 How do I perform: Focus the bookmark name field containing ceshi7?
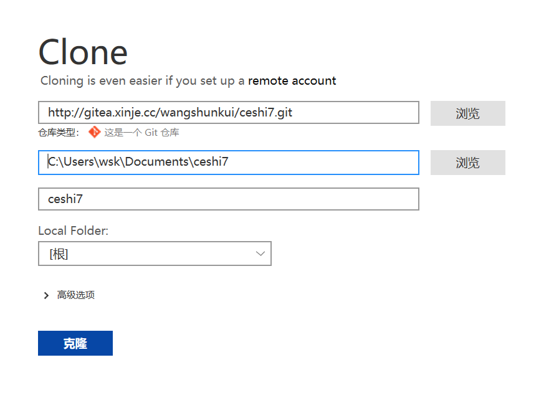pos(229,199)
